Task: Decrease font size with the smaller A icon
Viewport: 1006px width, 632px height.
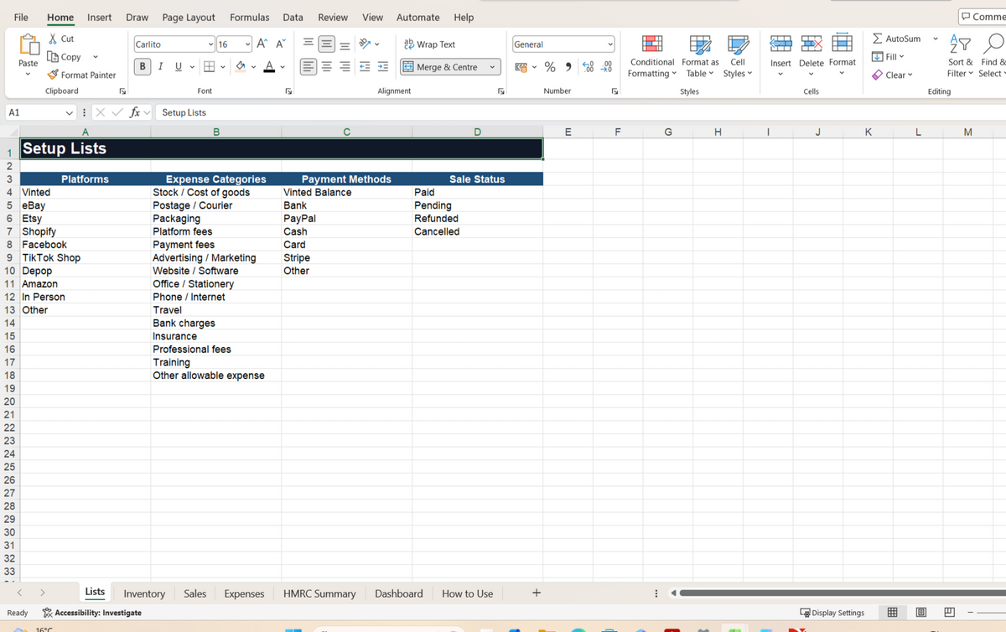Action: 281,44
